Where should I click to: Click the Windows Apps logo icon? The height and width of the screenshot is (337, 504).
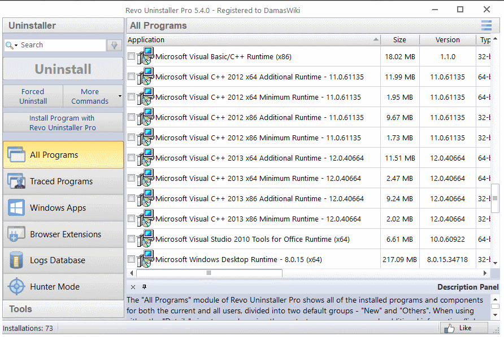pos(16,208)
